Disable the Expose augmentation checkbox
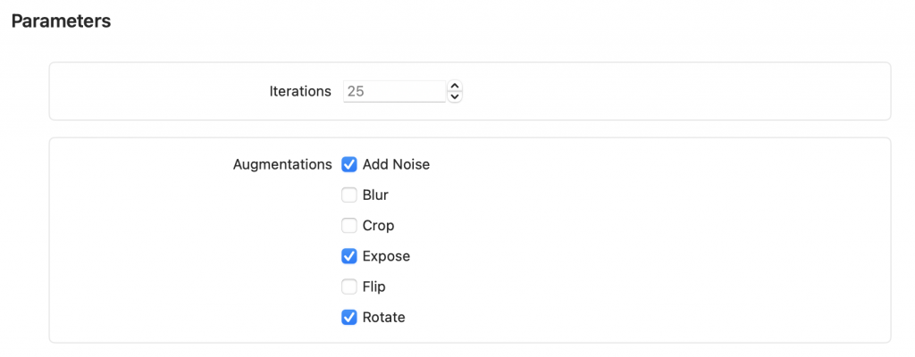Viewport: 915px width, 357px height. (349, 256)
